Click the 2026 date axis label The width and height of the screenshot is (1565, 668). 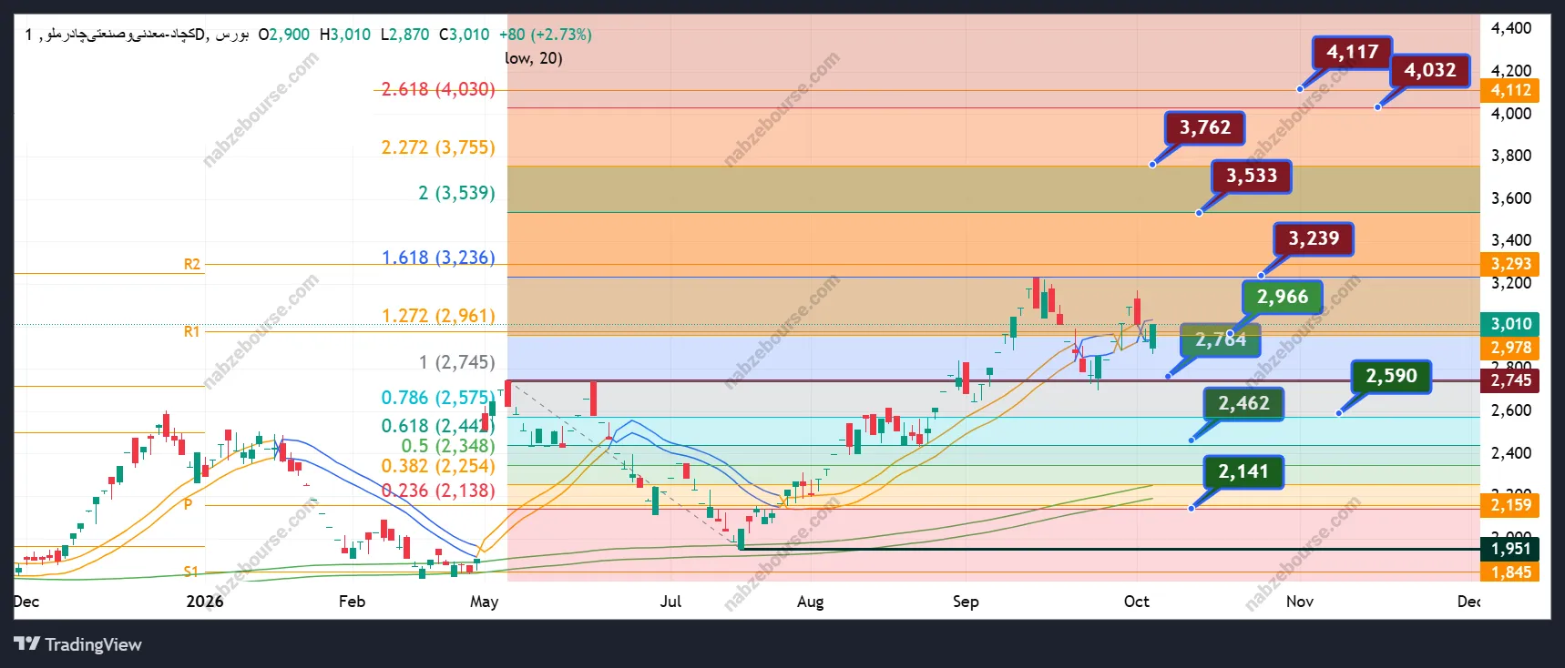tap(205, 602)
